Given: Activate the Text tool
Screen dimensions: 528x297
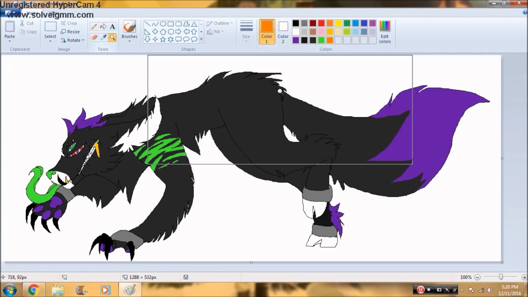Looking at the screenshot, I should [112, 26].
